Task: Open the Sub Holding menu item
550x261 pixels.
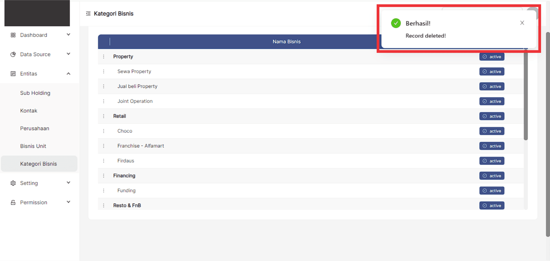Action: (x=35, y=93)
